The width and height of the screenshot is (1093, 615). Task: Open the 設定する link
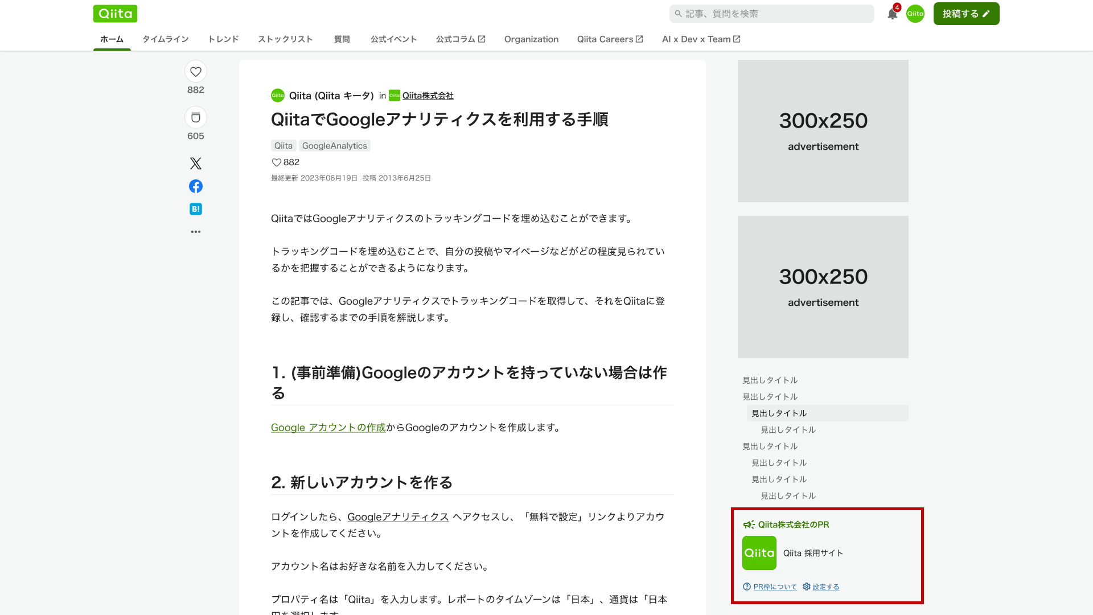pyautogui.click(x=826, y=587)
